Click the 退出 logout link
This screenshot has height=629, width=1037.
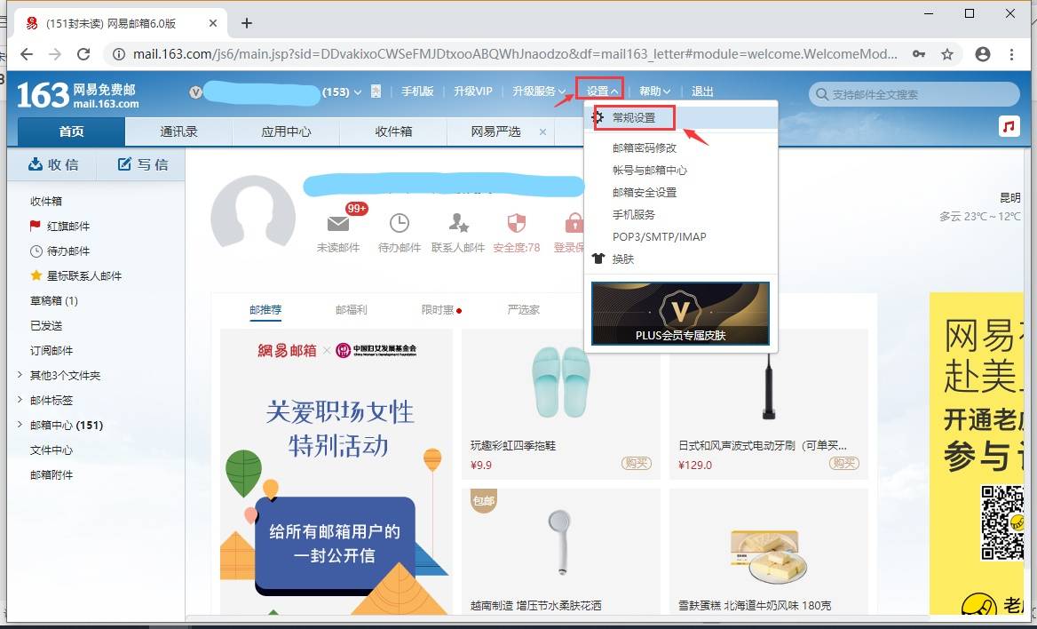tap(702, 92)
